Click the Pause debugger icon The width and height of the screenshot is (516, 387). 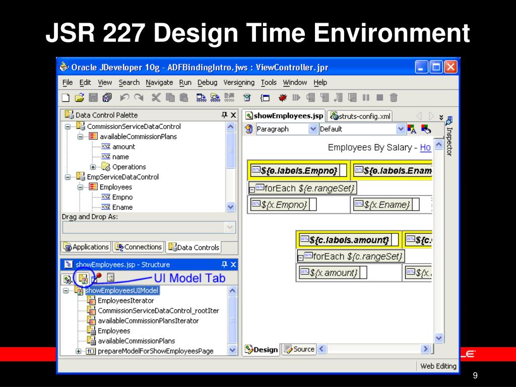[366, 98]
